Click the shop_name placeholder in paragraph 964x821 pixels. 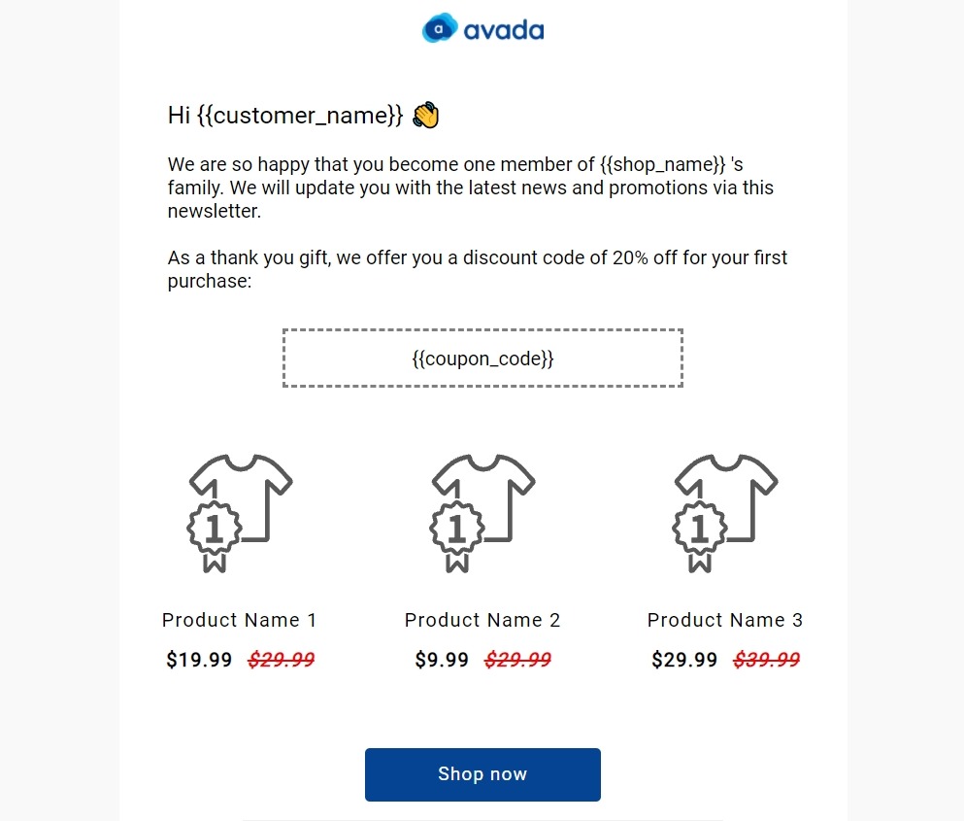(x=663, y=164)
